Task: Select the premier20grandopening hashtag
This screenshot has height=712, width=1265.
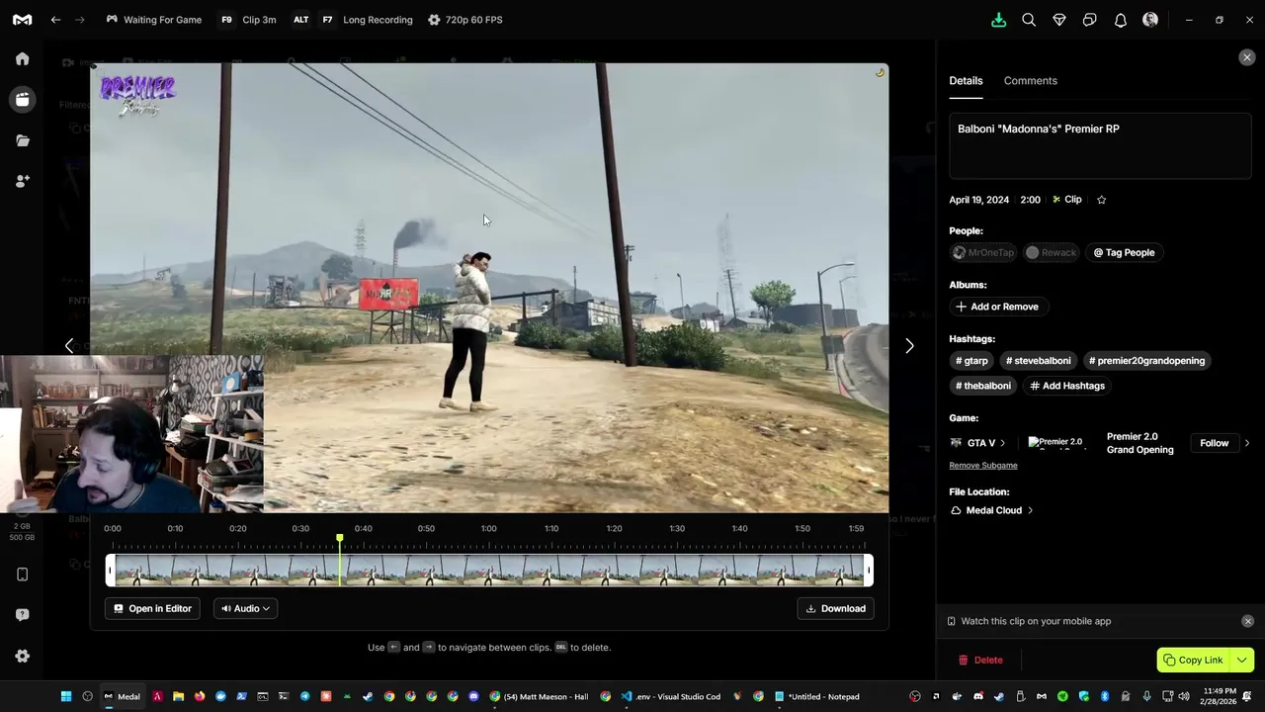Action: coord(1146,361)
